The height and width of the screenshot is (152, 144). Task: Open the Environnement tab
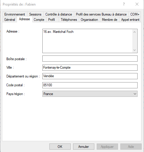(x=15, y=14)
